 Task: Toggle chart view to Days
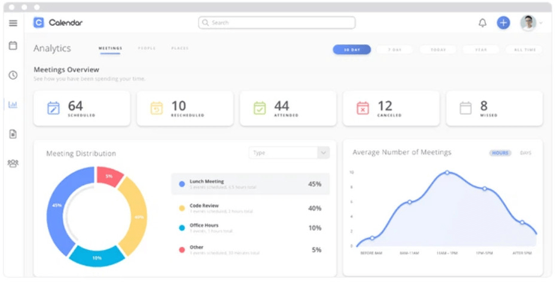525,153
